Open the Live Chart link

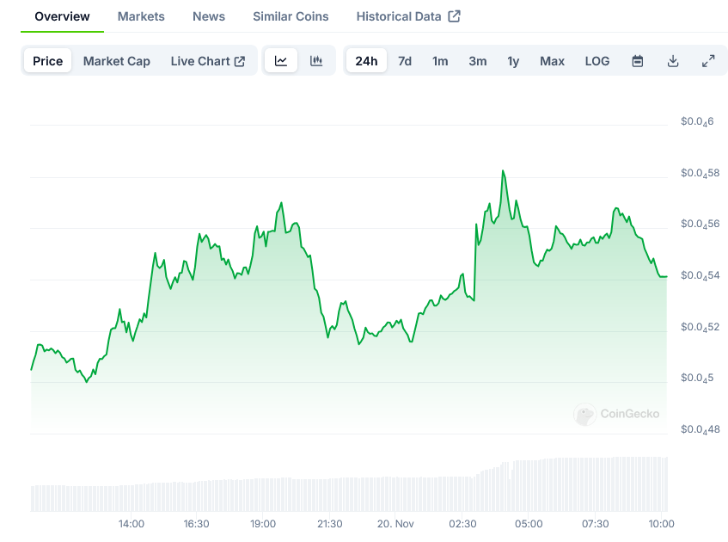tap(207, 61)
